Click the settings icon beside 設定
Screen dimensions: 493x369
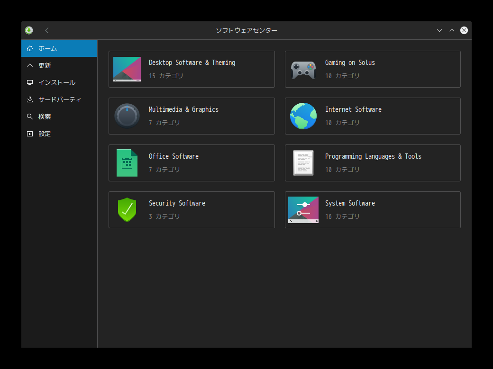pos(30,134)
